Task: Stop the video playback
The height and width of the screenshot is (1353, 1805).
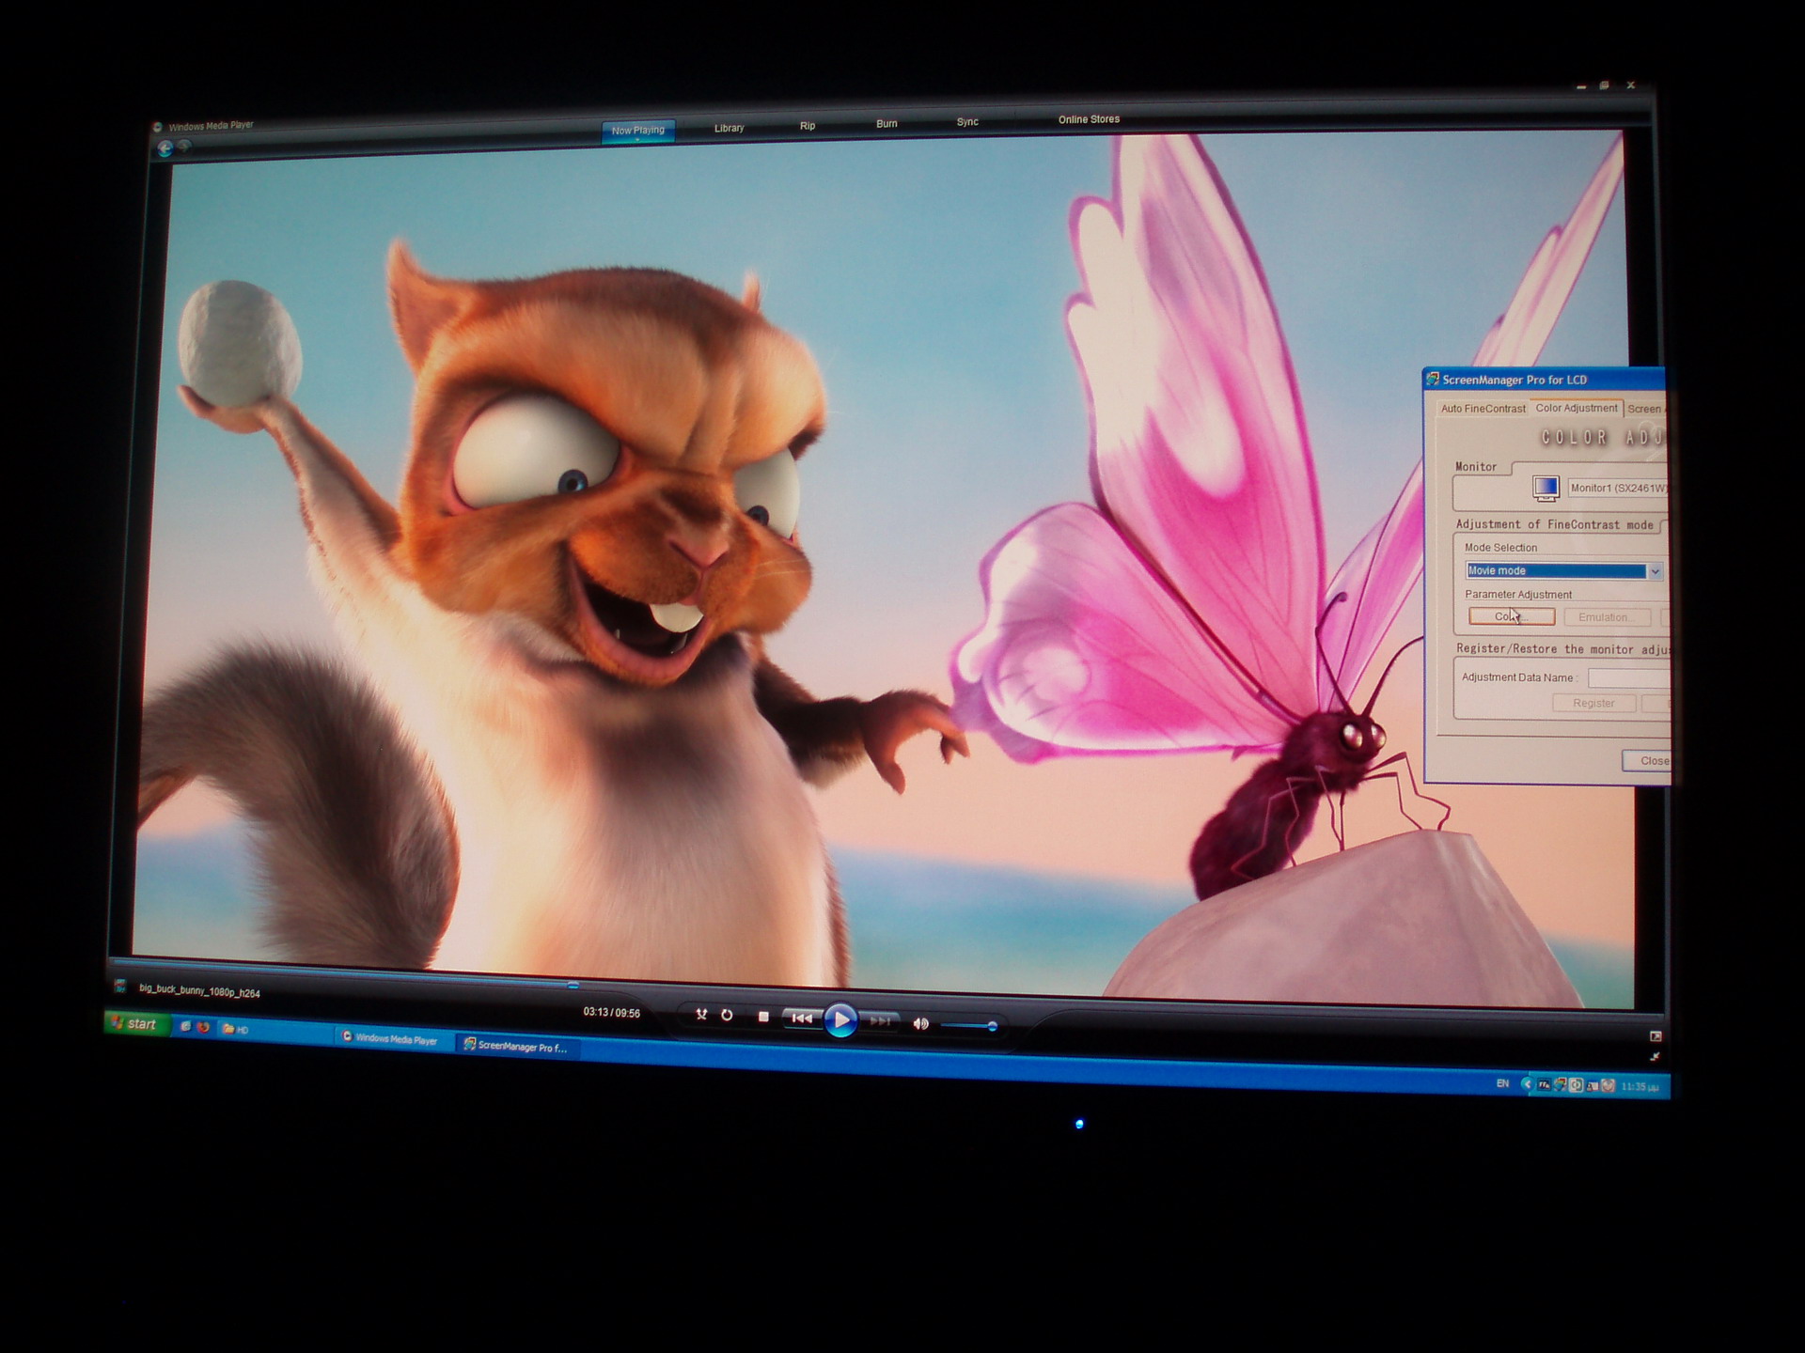Action: coord(763,1017)
